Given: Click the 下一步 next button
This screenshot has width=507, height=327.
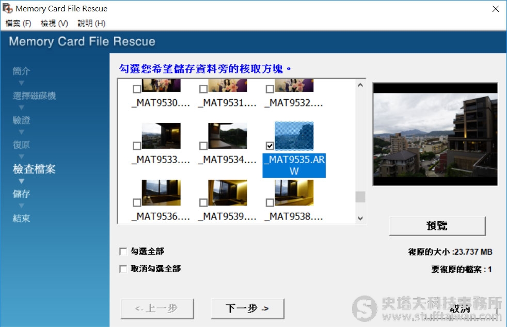Looking at the screenshot, I should (247, 308).
